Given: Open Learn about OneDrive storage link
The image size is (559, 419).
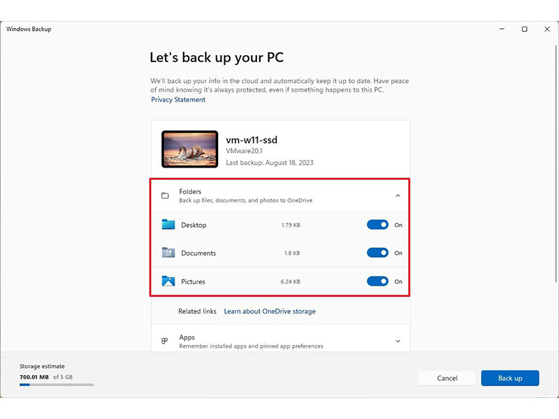Looking at the screenshot, I should click(270, 311).
